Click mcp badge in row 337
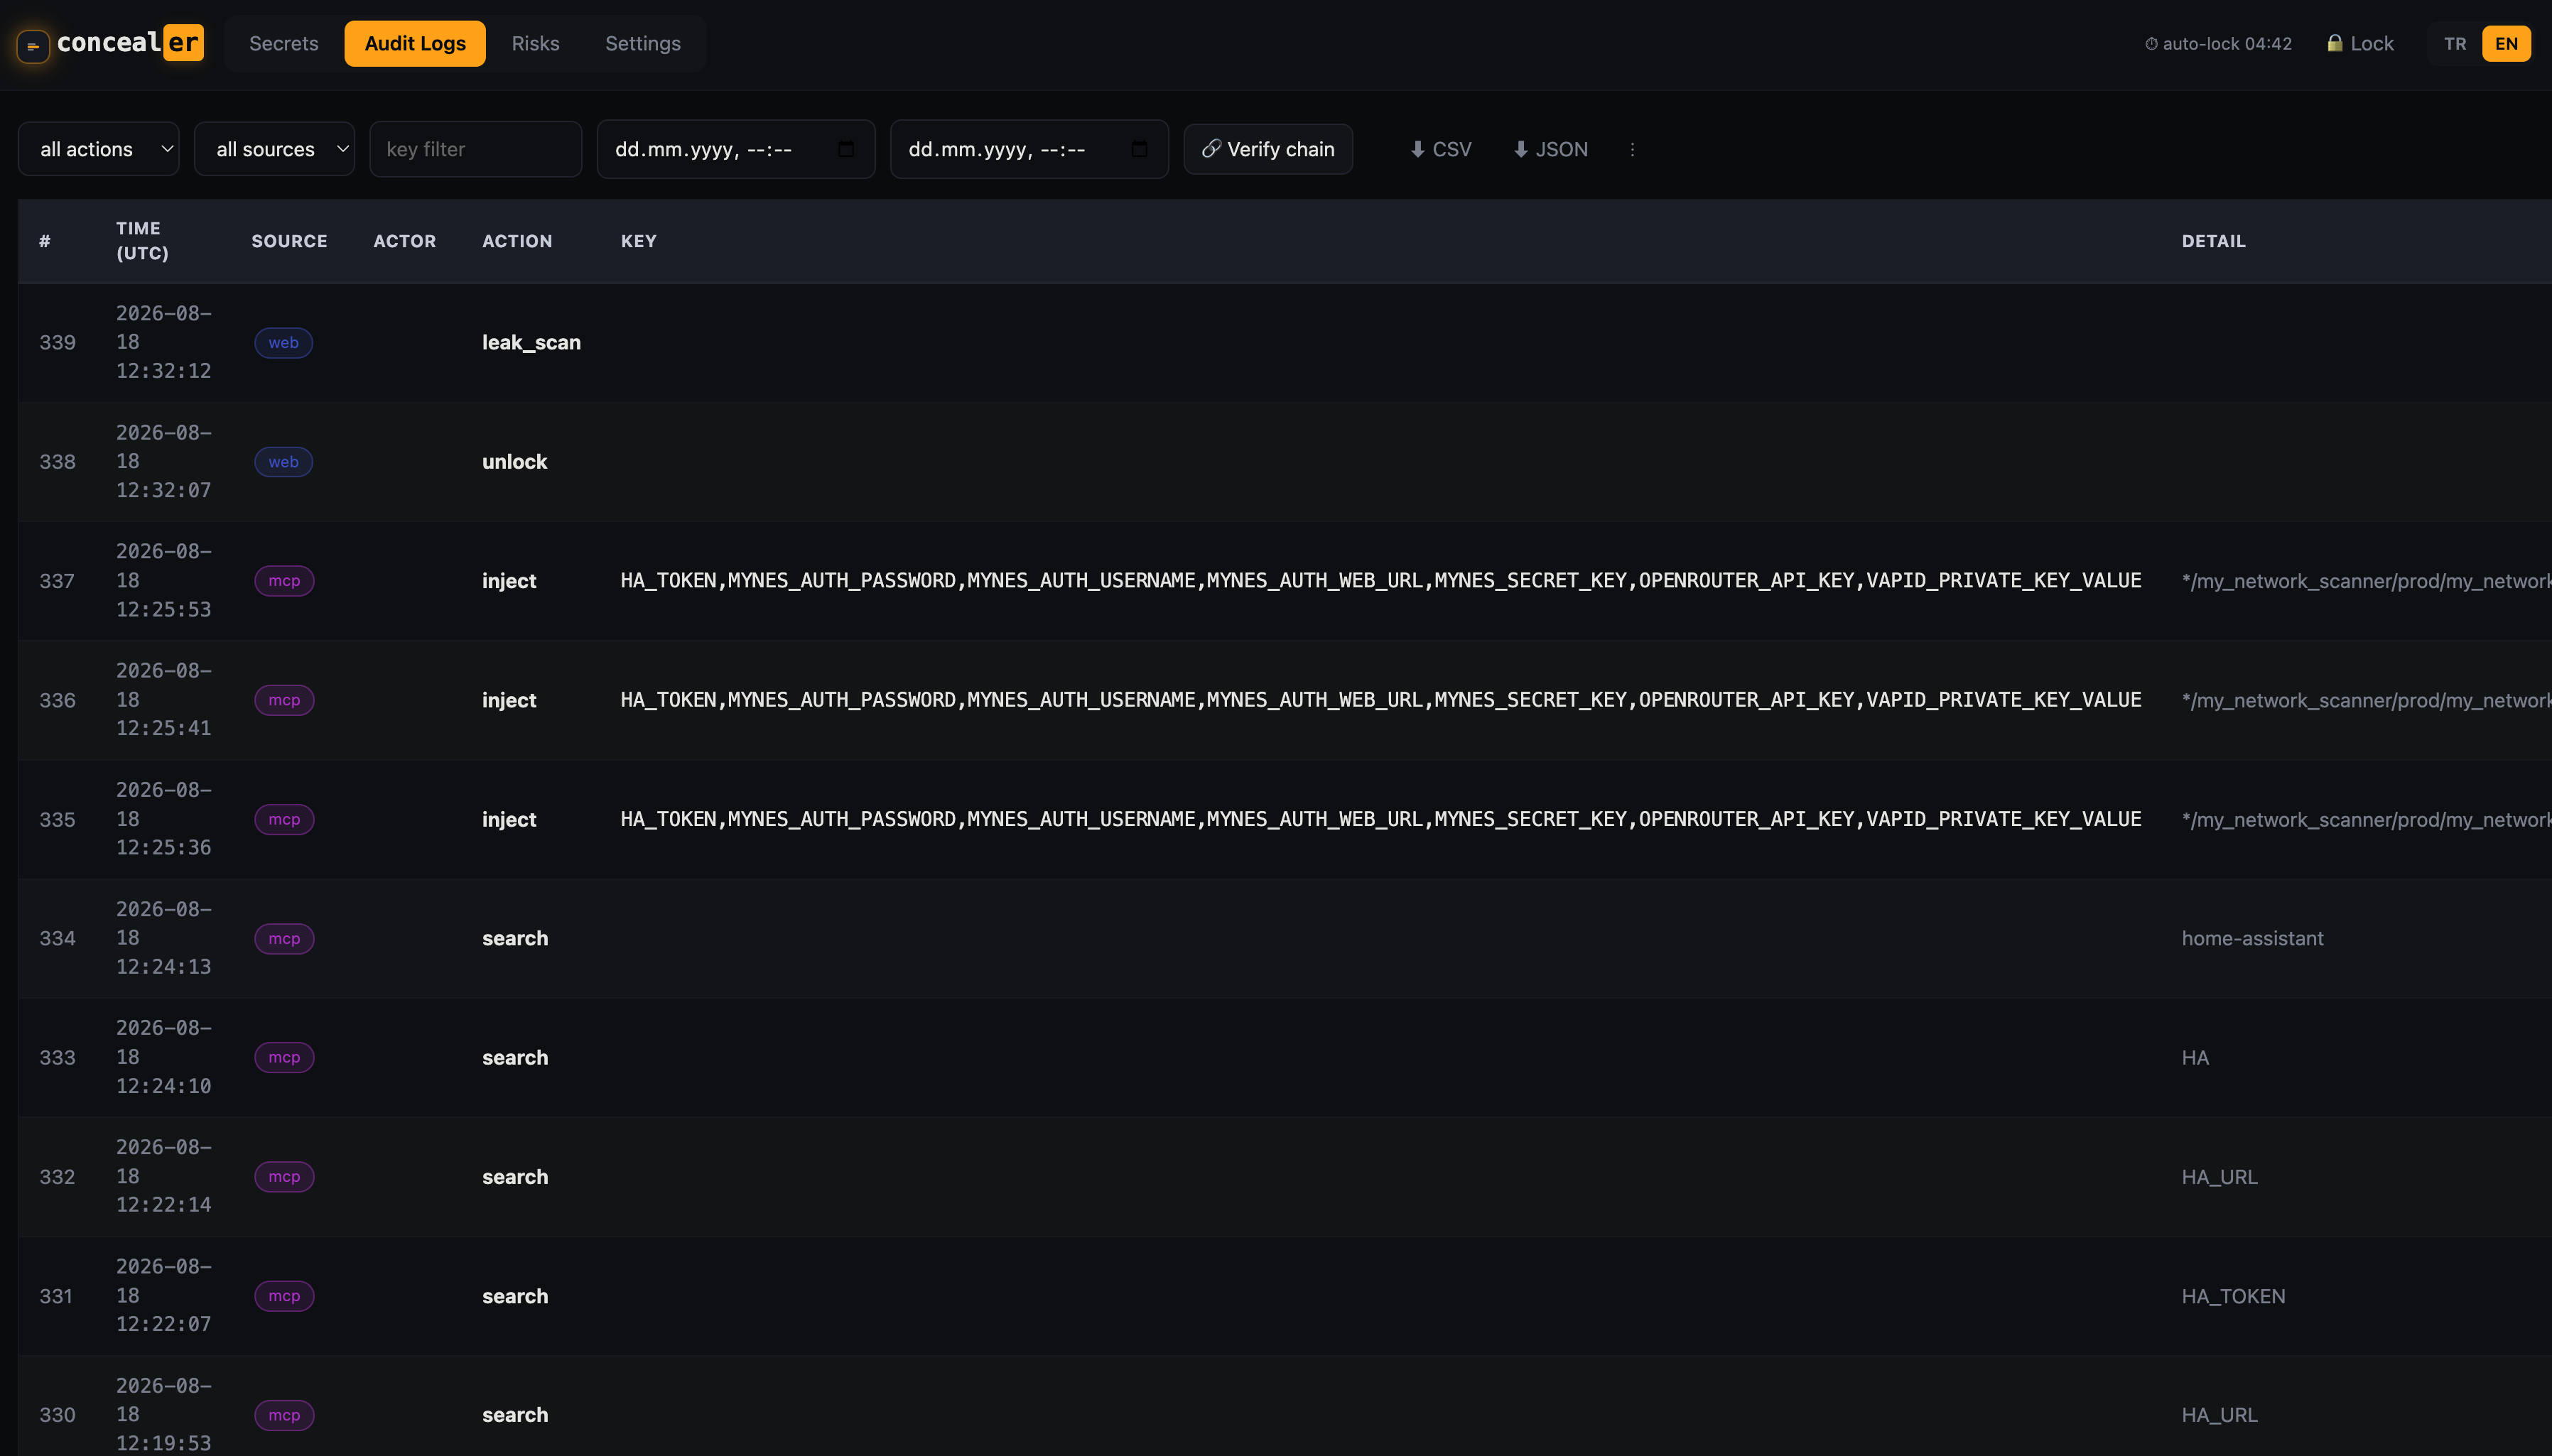 (x=284, y=581)
